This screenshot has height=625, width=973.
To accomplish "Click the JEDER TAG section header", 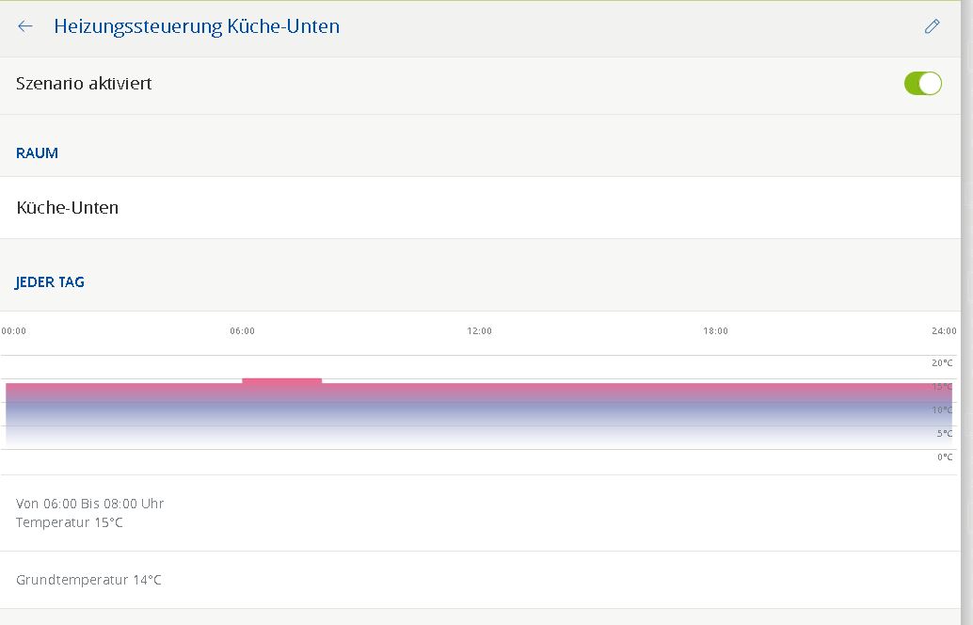I will pyautogui.click(x=51, y=282).
